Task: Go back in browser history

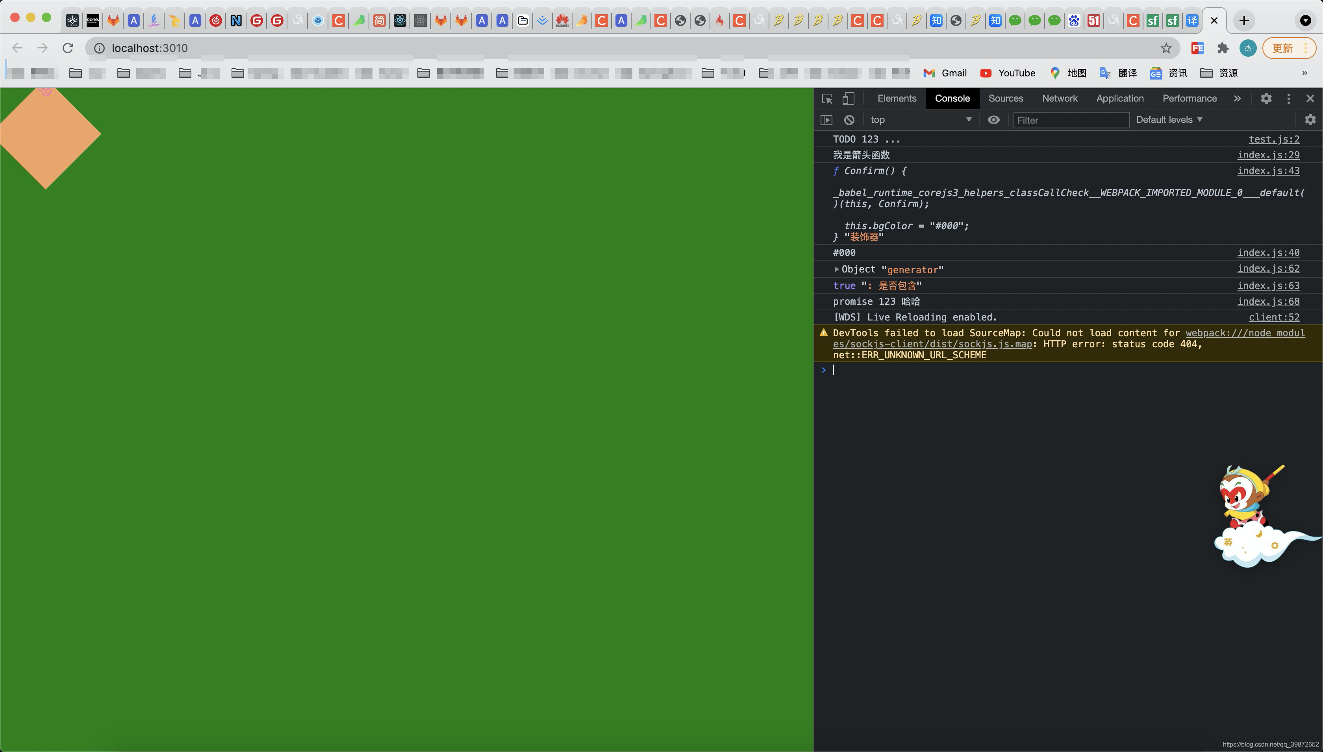Action: 17,48
